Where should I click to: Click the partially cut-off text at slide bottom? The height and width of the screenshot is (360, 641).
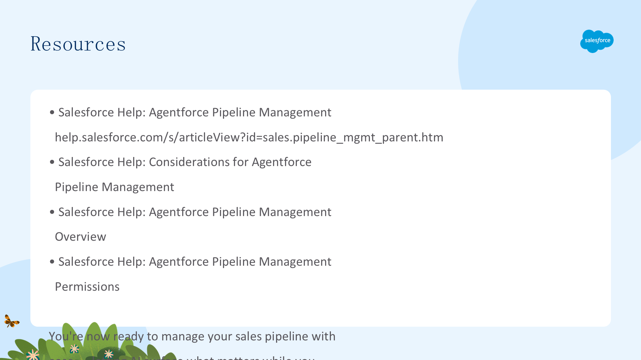coord(182,357)
